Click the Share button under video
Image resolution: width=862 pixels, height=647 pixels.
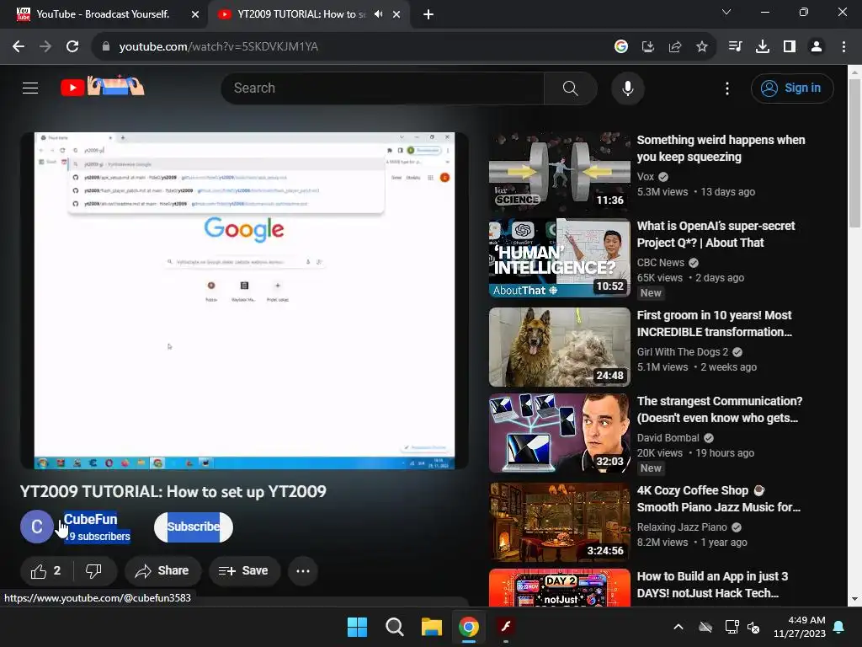[162, 571]
